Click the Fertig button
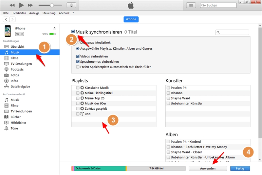 [x=240, y=168]
